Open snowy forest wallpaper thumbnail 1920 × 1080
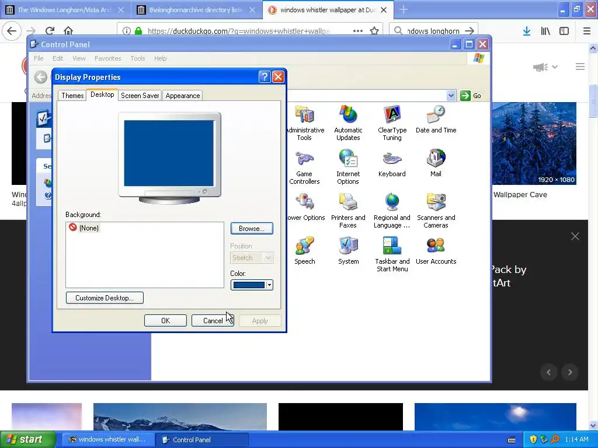598x448 pixels. pyautogui.click(x=534, y=143)
